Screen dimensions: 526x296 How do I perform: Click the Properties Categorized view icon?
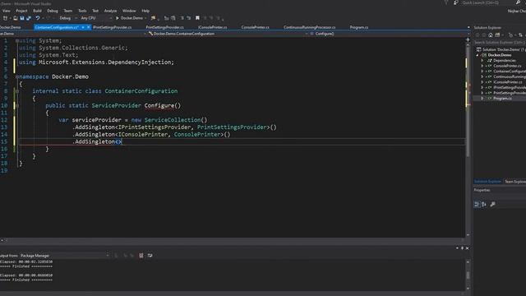tap(477, 204)
